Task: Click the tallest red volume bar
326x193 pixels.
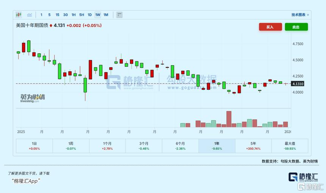Action: (x=229, y=119)
